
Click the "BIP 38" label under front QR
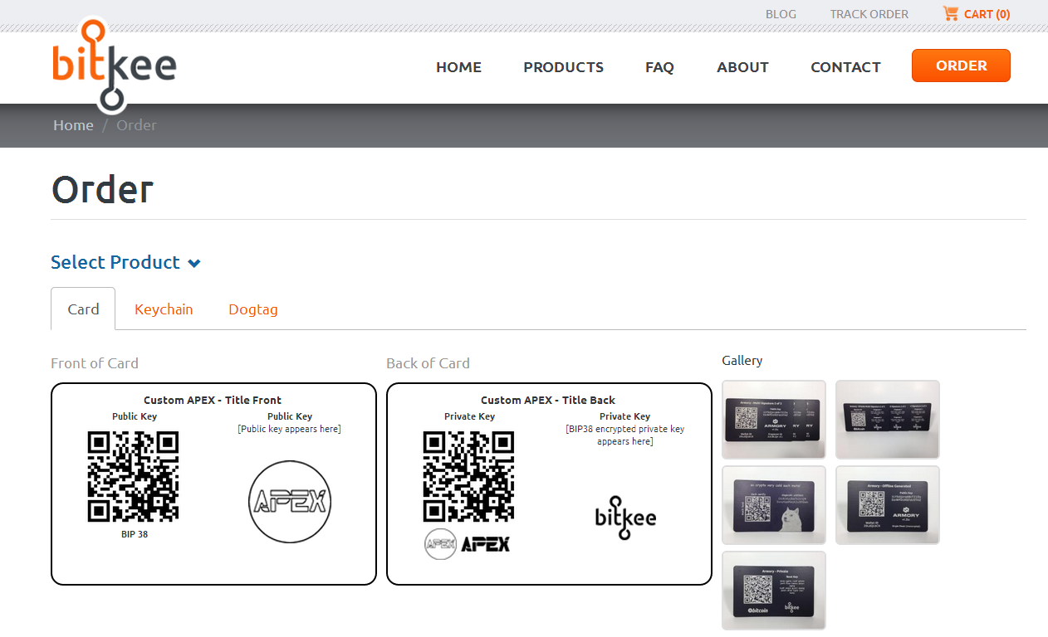pyautogui.click(x=135, y=534)
